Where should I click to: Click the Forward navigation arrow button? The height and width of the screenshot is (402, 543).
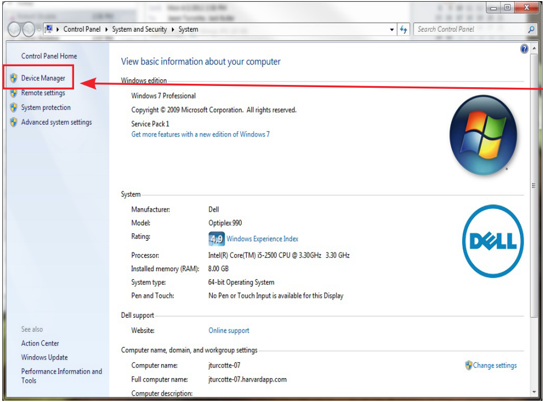(28, 29)
